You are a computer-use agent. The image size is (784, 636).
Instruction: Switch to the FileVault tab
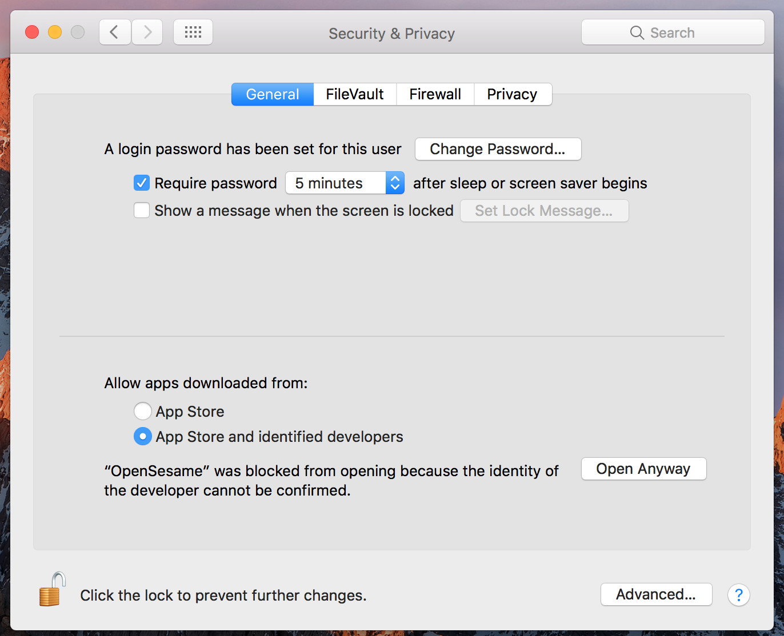tap(354, 94)
